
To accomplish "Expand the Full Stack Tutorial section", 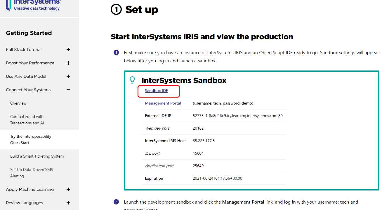I will pyautogui.click(x=68, y=50).
